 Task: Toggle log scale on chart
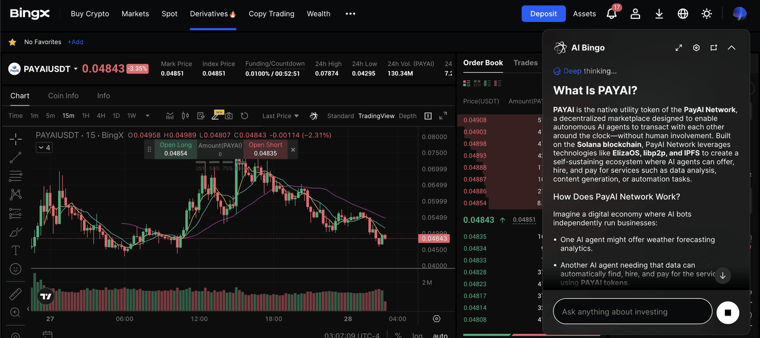417,335
